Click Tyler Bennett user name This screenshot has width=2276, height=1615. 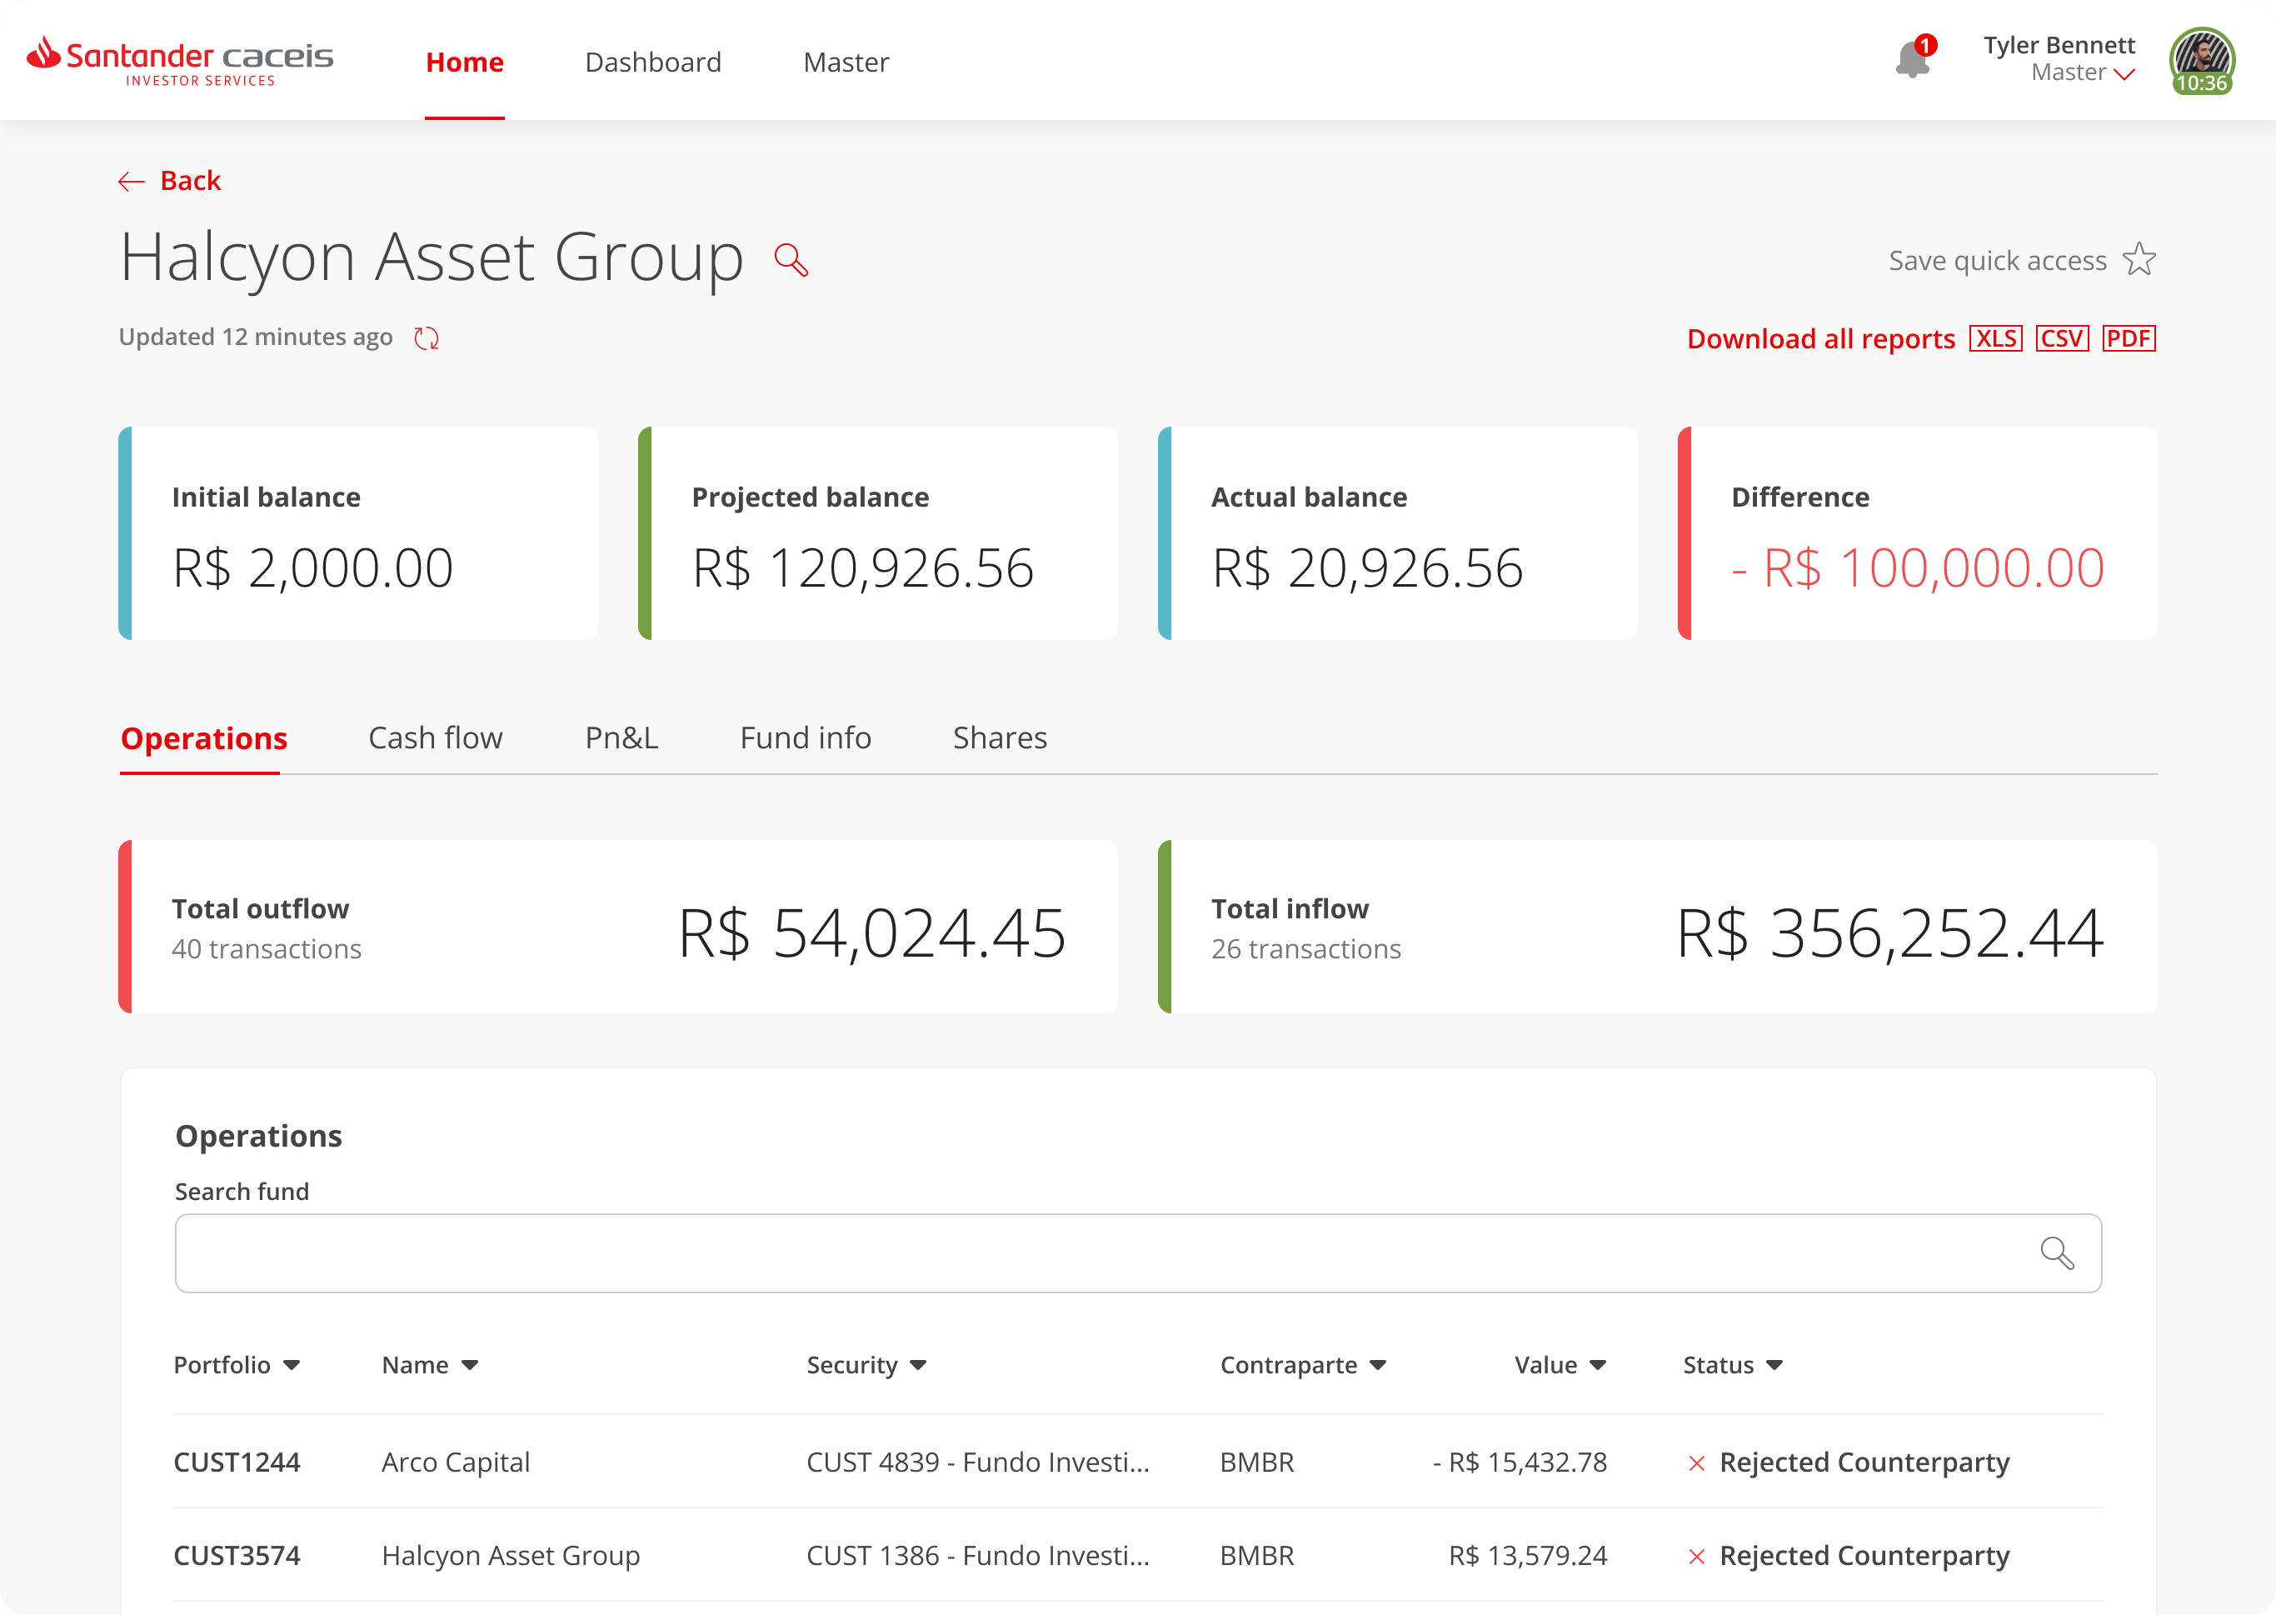pyautogui.click(x=2059, y=45)
